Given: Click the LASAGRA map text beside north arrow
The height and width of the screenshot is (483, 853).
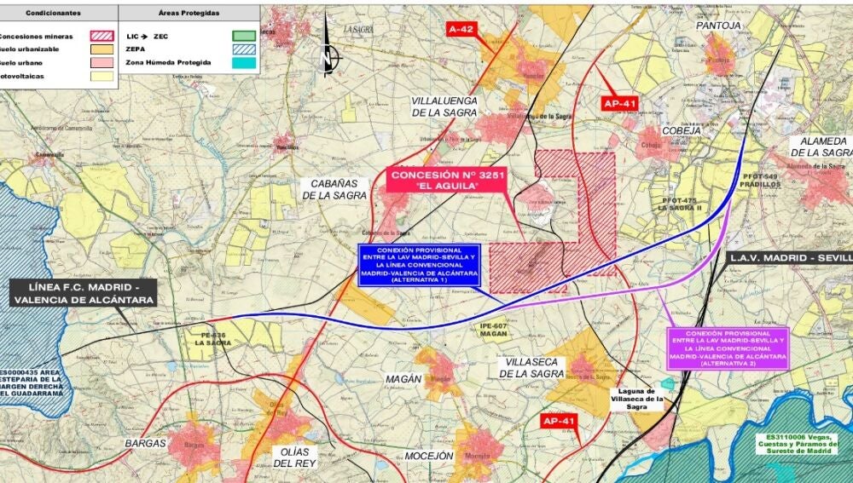Looking at the screenshot, I should click(358, 30).
